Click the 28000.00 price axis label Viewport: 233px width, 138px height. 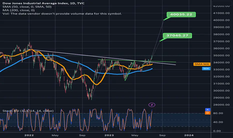point(221,105)
